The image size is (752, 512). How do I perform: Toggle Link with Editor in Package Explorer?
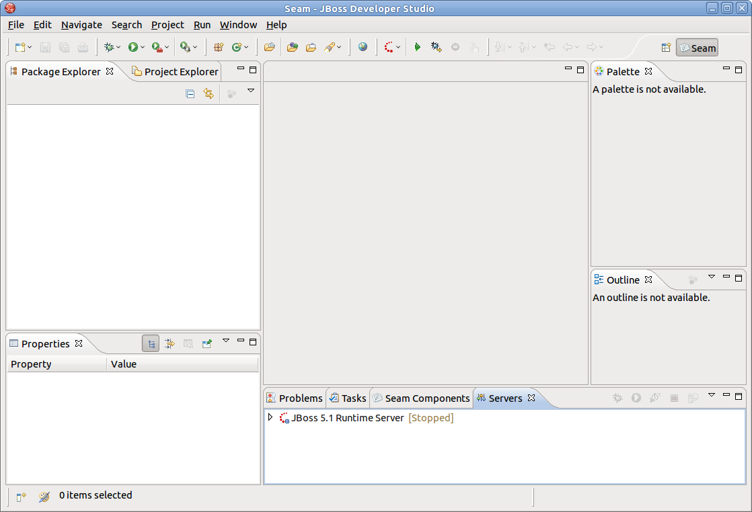pos(209,94)
